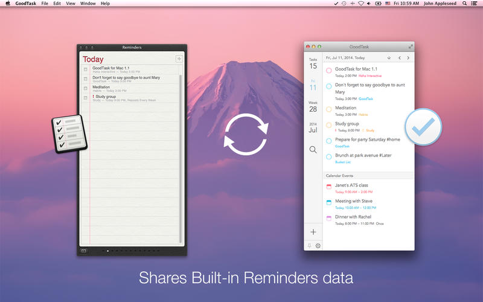Click the Today heading in Reminders
This screenshot has width=483, height=302.
click(x=93, y=59)
